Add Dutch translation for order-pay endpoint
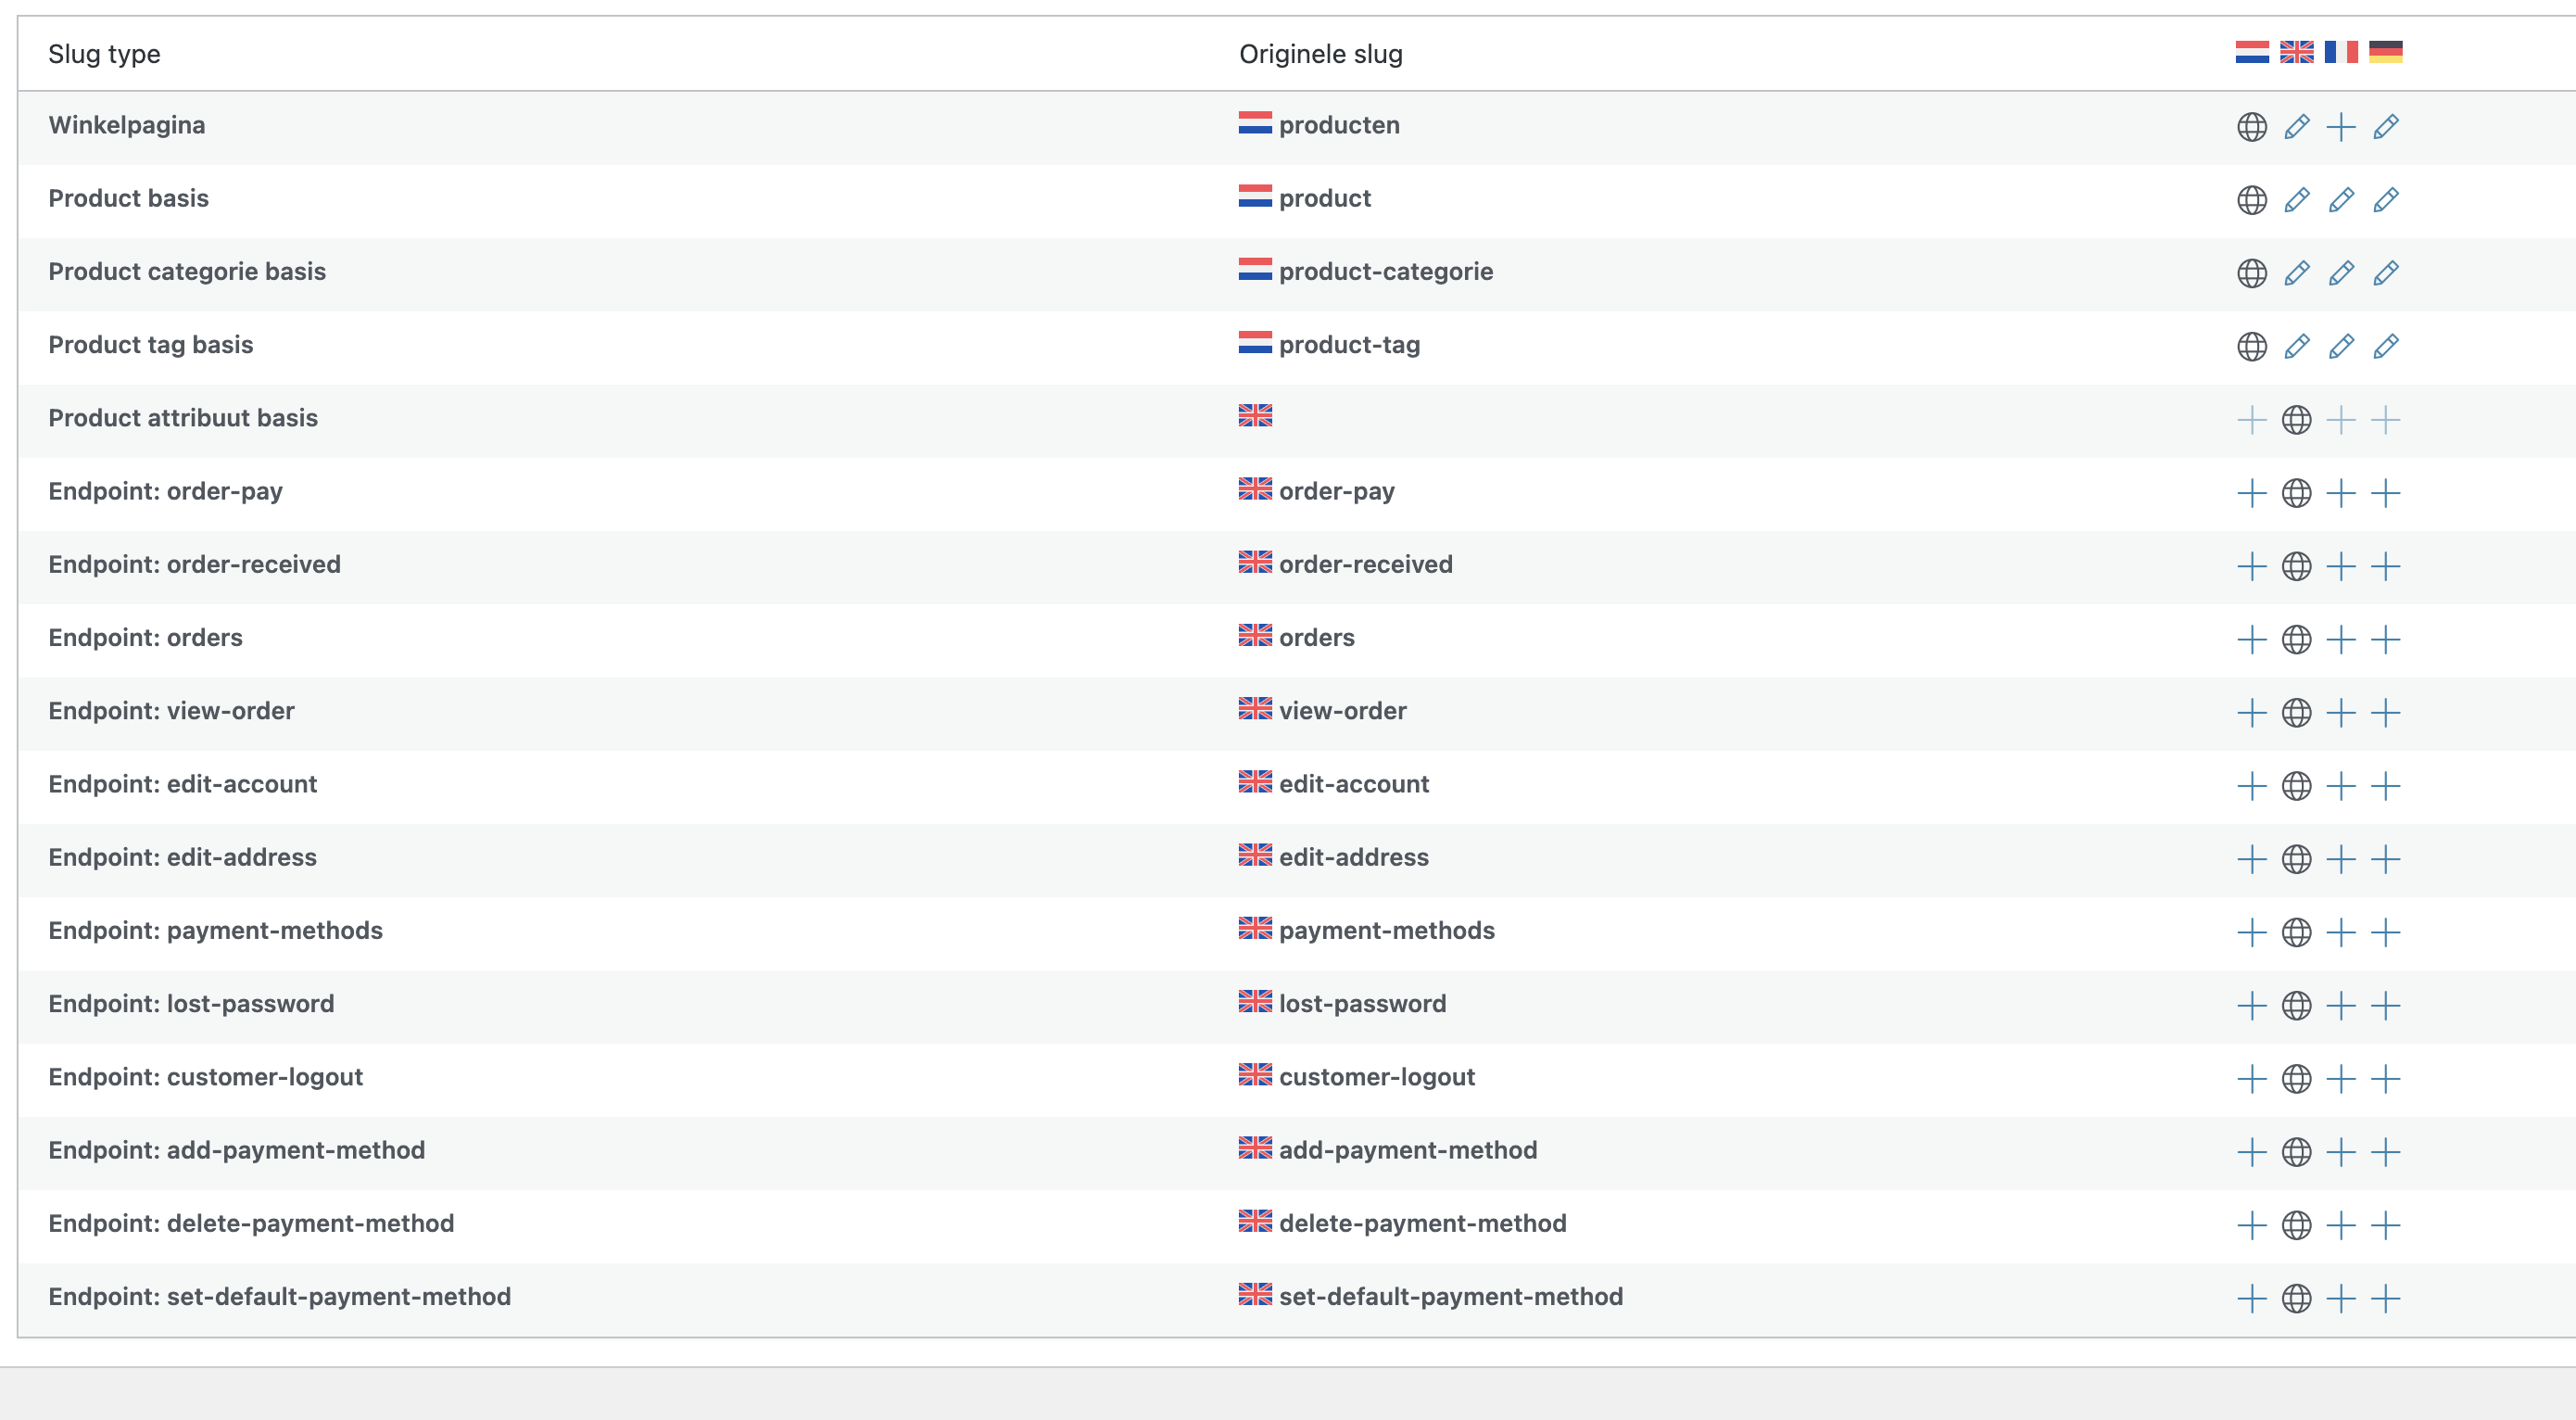The width and height of the screenshot is (2576, 1420). pyautogui.click(x=2252, y=493)
